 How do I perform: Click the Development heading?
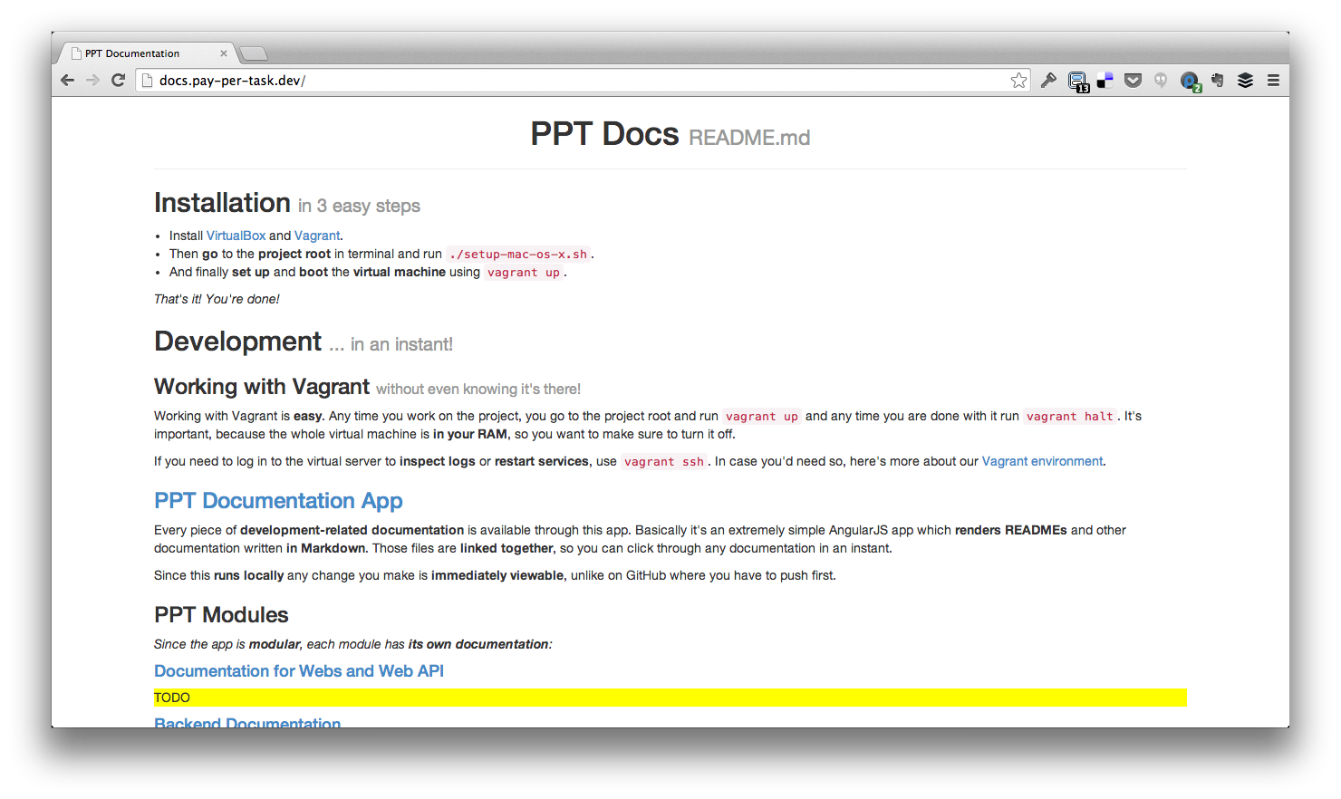[x=237, y=342]
